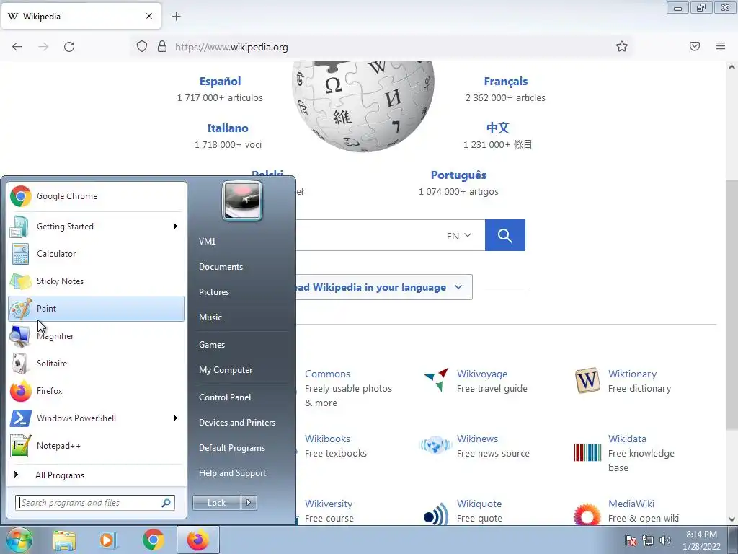Click the Wikiquote logo icon

(x=436, y=514)
